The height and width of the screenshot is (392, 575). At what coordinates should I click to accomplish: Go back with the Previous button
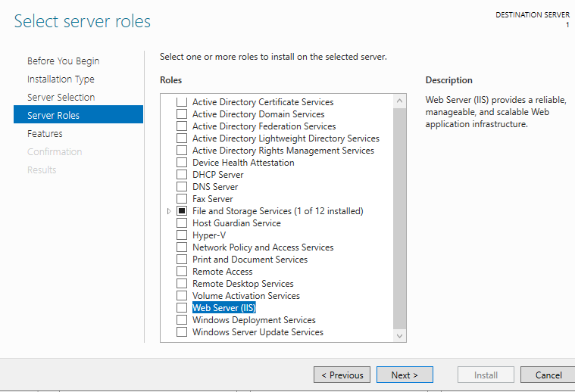pos(342,375)
